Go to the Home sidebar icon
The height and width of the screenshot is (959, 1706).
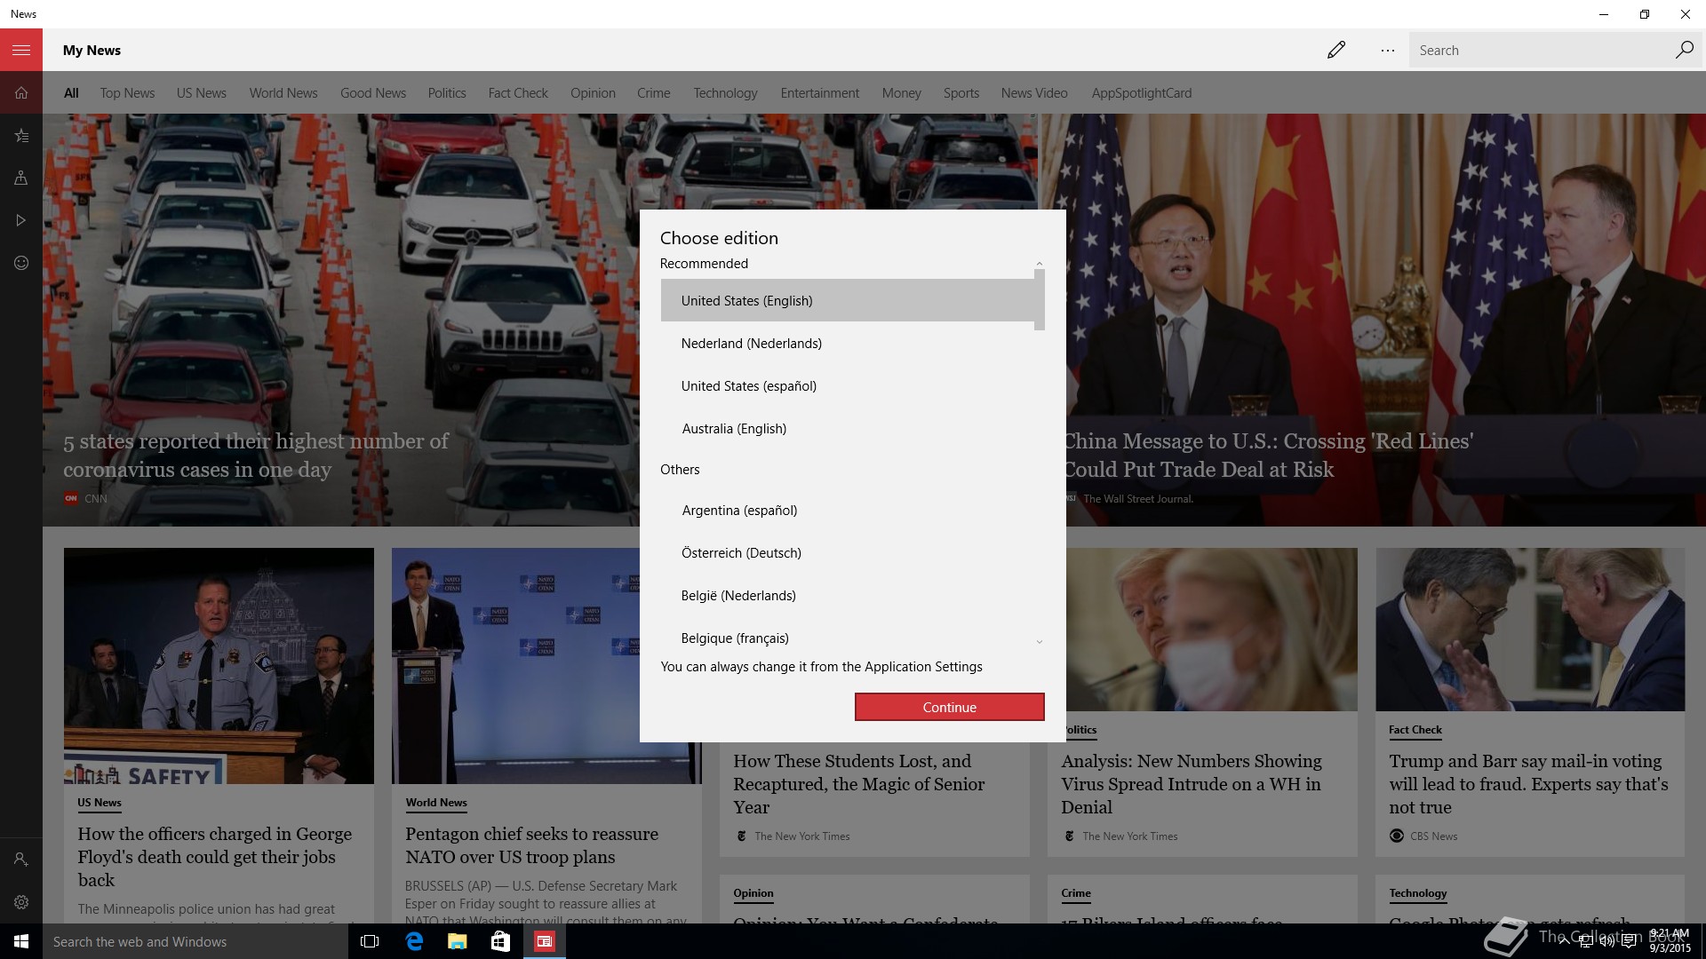21,92
